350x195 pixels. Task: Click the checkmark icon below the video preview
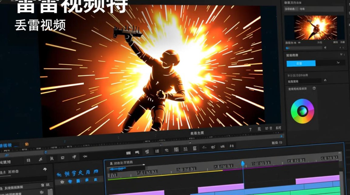250,129
